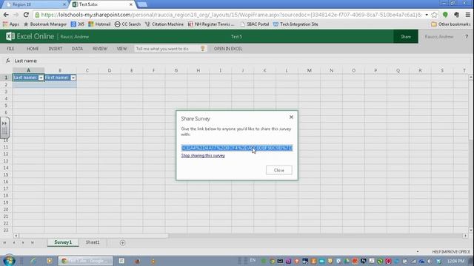474x266 pixels.
Task: Click the Excel Online logo icon
Action: point(10,36)
